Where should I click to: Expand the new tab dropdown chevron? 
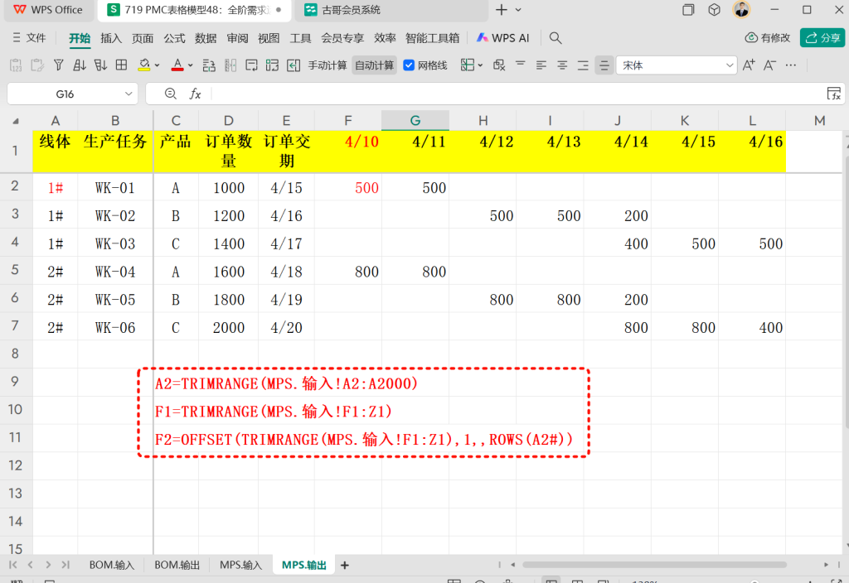pyautogui.click(x=518, y=10)
